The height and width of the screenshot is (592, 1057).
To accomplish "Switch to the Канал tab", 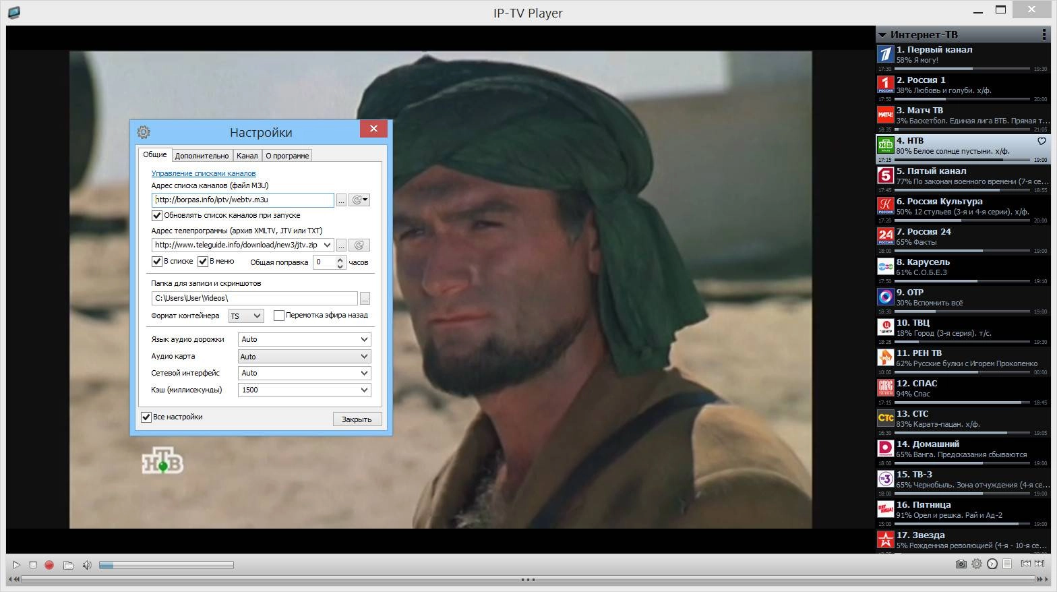I will click(247, 156).
